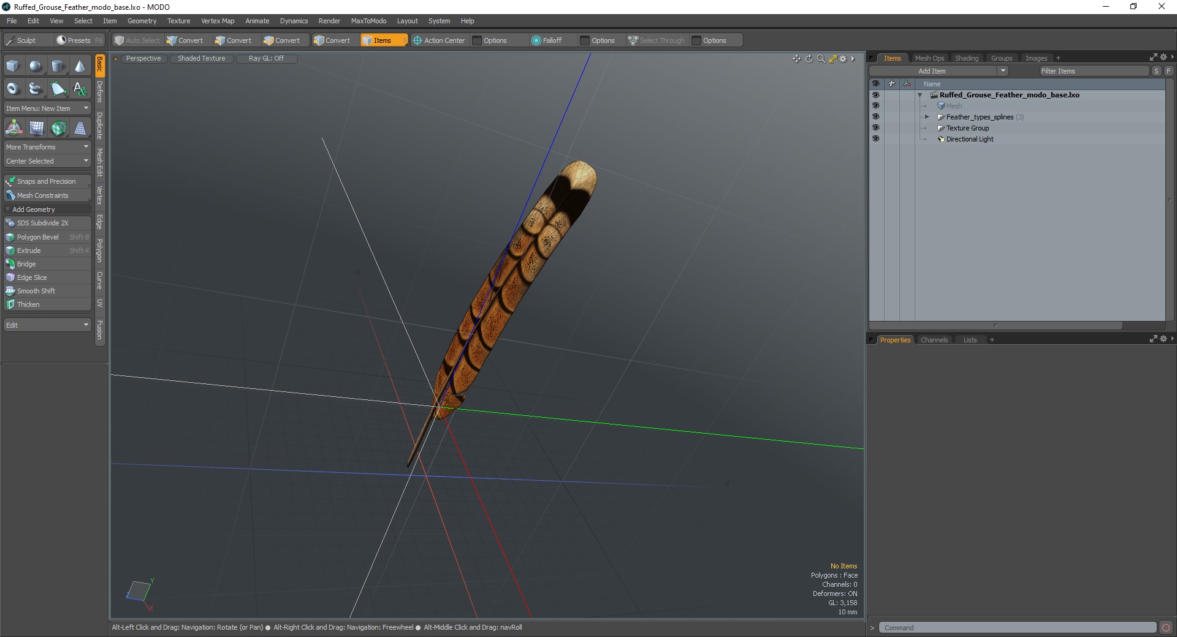Open Shaded Texture viewport style
Screen dimensions: 1177x637
(x=202, y=58)
